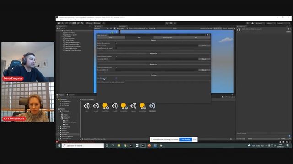
Task: Toggle the Enable Rewarded Ads checkbox
Action: pos(116,67)
